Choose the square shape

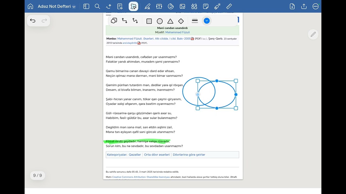coord(149,21)
